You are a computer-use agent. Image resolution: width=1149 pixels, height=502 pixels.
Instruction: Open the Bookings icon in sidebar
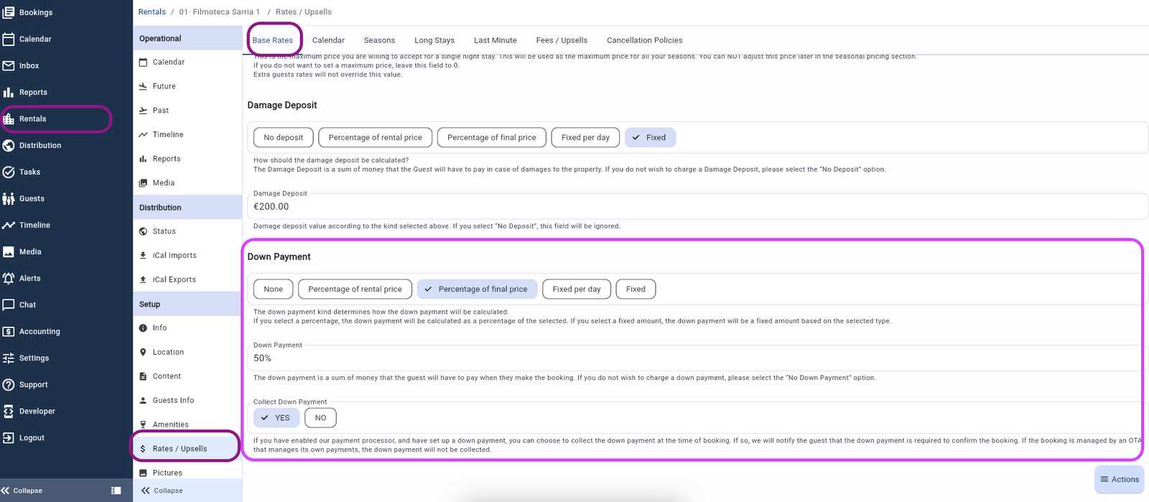click(x=9, y=12)
